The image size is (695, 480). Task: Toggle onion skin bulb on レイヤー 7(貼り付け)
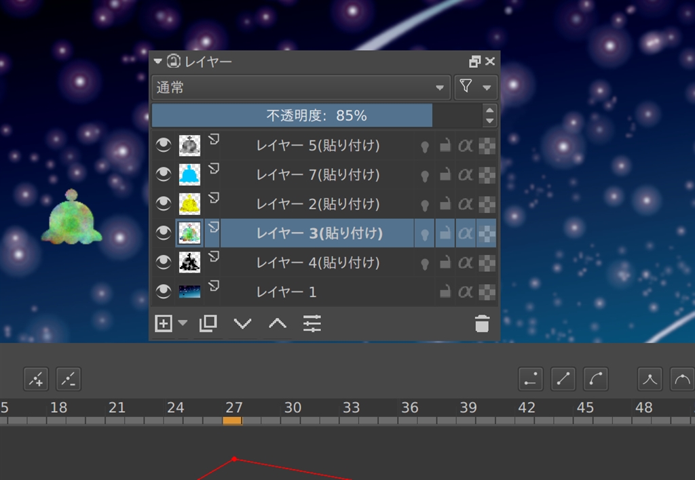(425, 176)
